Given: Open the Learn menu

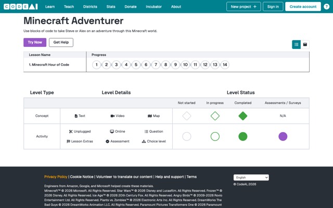Looking at the screenshot, I should (50, 7).
